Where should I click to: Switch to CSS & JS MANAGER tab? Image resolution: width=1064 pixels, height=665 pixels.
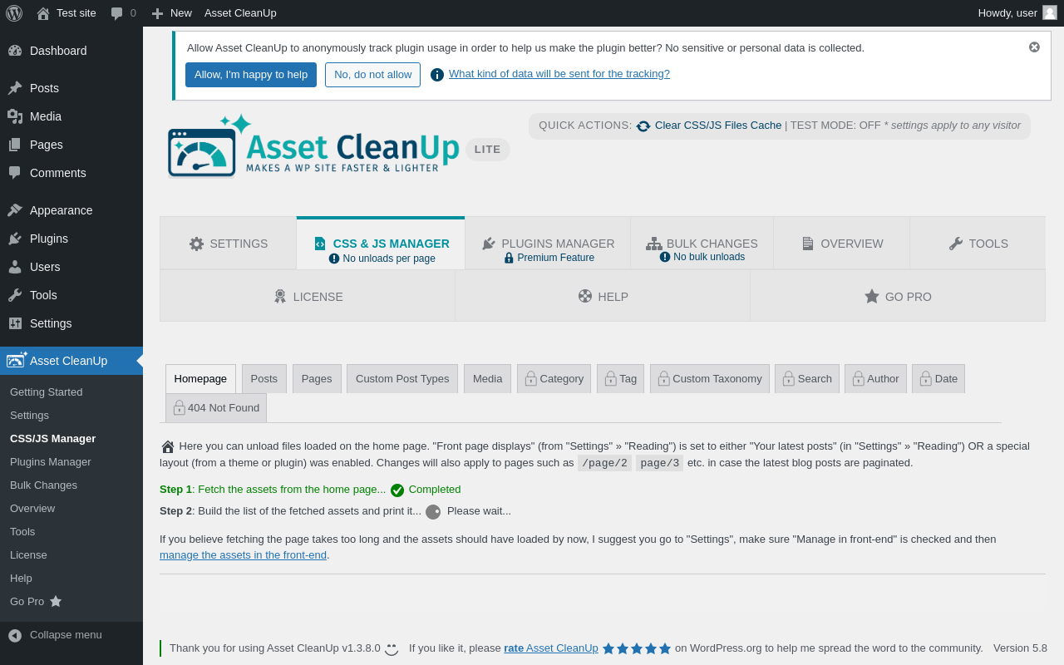click(381, 244)
